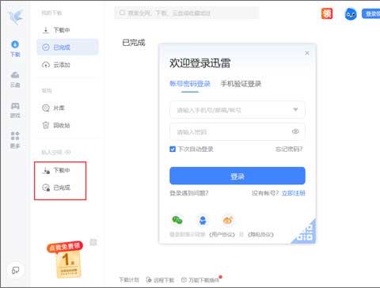The image size is (380, 288).
Task: Log in with the QQ icon
Action: 203,220
